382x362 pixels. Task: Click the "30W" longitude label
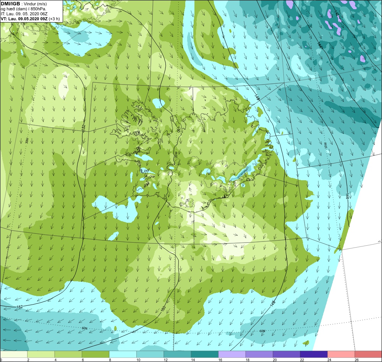(27, 140)
